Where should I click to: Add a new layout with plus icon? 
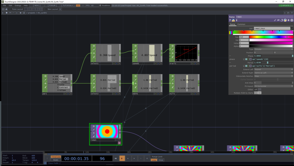(x=61, y=9)
